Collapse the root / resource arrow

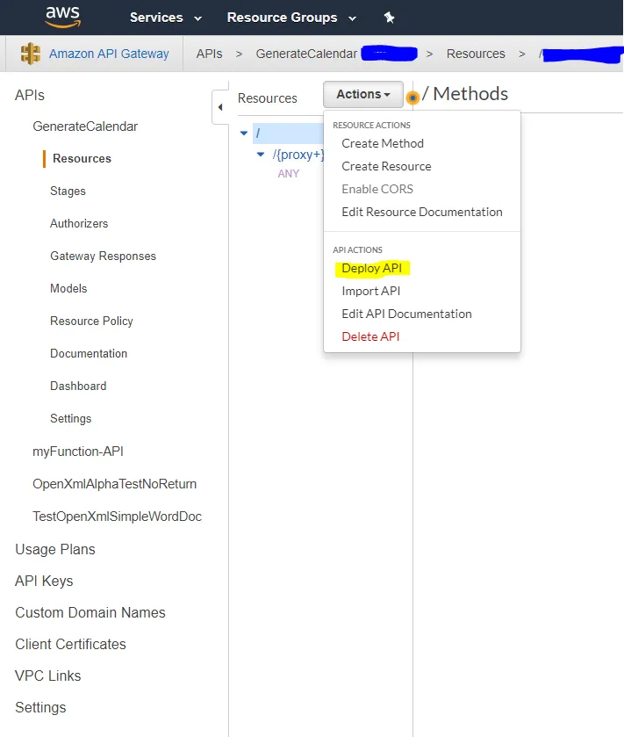(244, 134)
